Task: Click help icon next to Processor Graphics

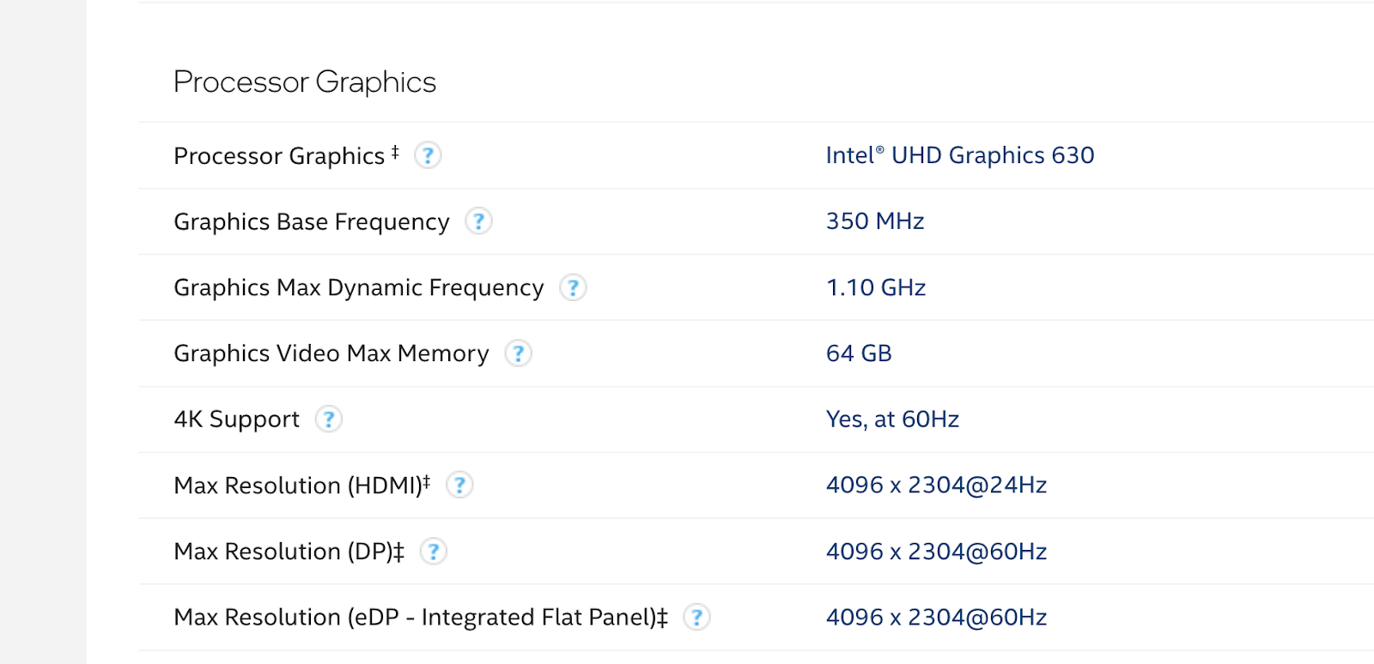Action: point(428,155)
